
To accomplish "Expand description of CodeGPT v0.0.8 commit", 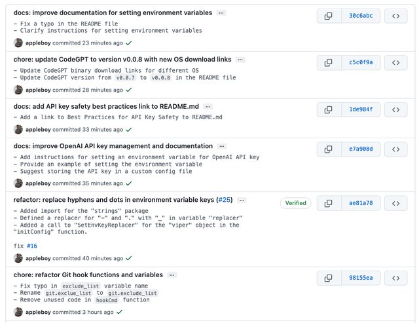I will click(240, 60).
